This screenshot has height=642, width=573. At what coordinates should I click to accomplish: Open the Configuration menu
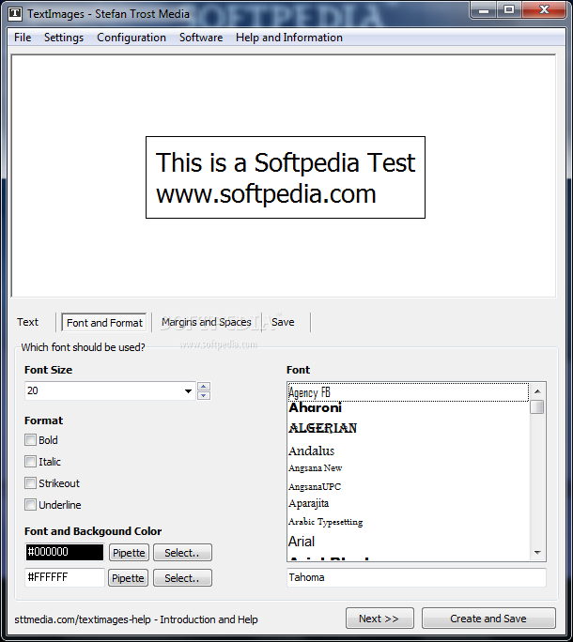pos(132,38)
